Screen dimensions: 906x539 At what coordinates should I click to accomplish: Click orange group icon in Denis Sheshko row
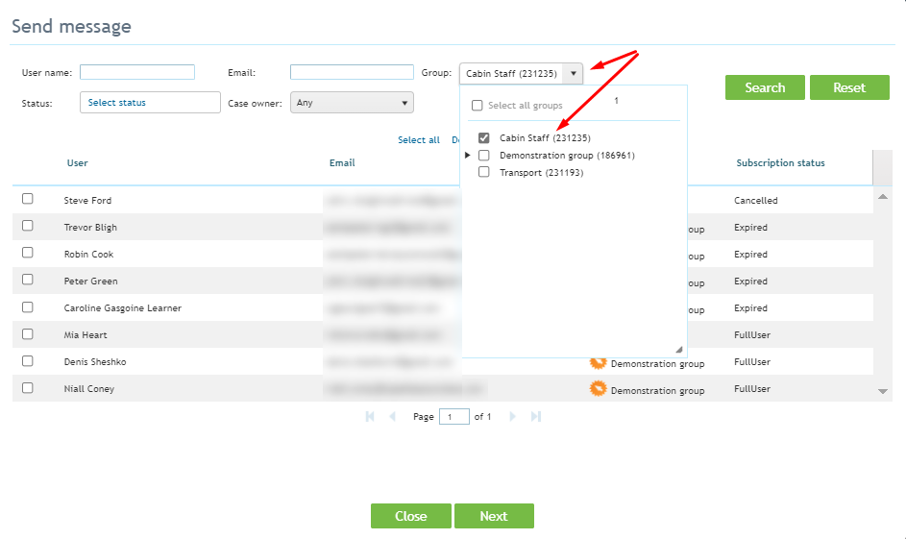(598, 363)
